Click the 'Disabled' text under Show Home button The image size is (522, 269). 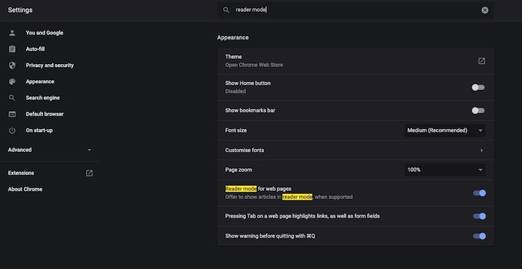(x=236, y=91)
